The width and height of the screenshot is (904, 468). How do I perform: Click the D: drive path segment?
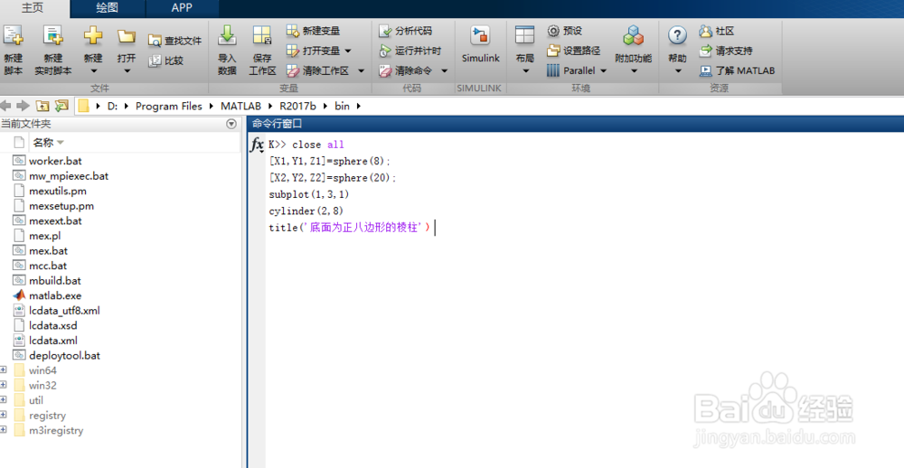pos(112,106)
